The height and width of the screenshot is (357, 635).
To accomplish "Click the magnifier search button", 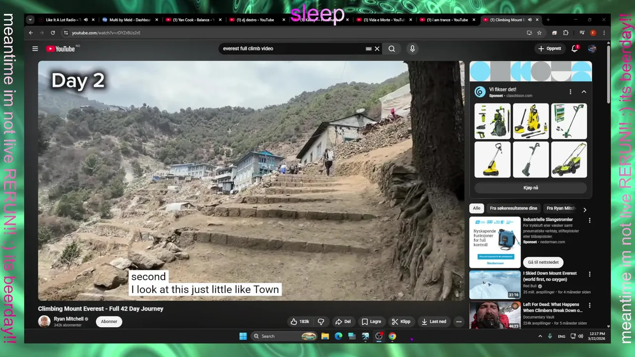I will [392, 49].
